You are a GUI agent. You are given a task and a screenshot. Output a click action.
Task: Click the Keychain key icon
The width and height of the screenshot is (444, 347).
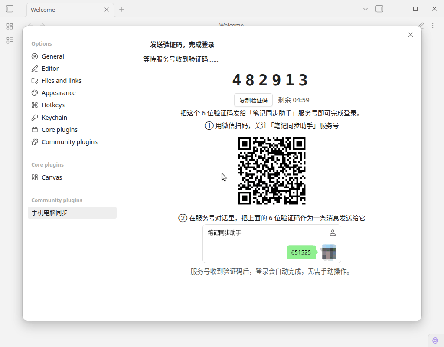tap(35, 118)
